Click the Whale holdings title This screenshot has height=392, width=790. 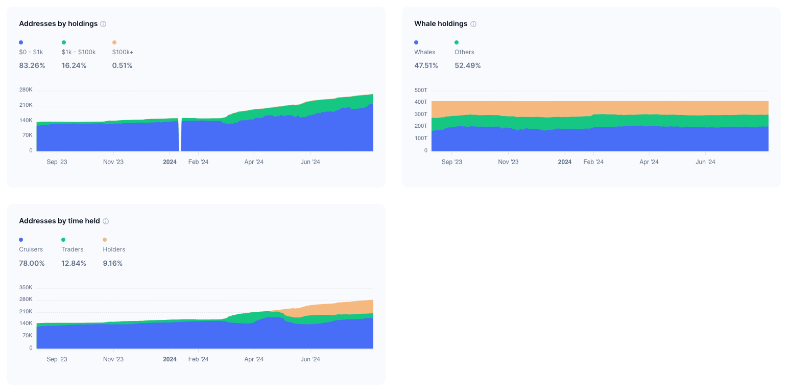pyautogui.click(x=441, y=24)
